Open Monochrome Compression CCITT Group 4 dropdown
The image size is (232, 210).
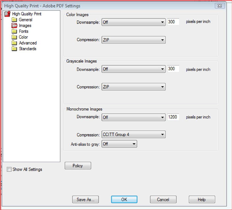click(133, 135)
